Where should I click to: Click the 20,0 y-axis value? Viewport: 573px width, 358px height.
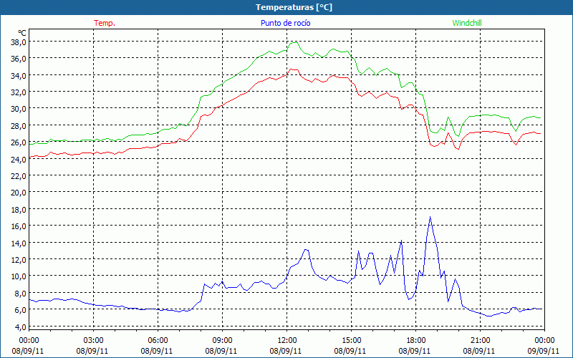click(x=19, y=192)
